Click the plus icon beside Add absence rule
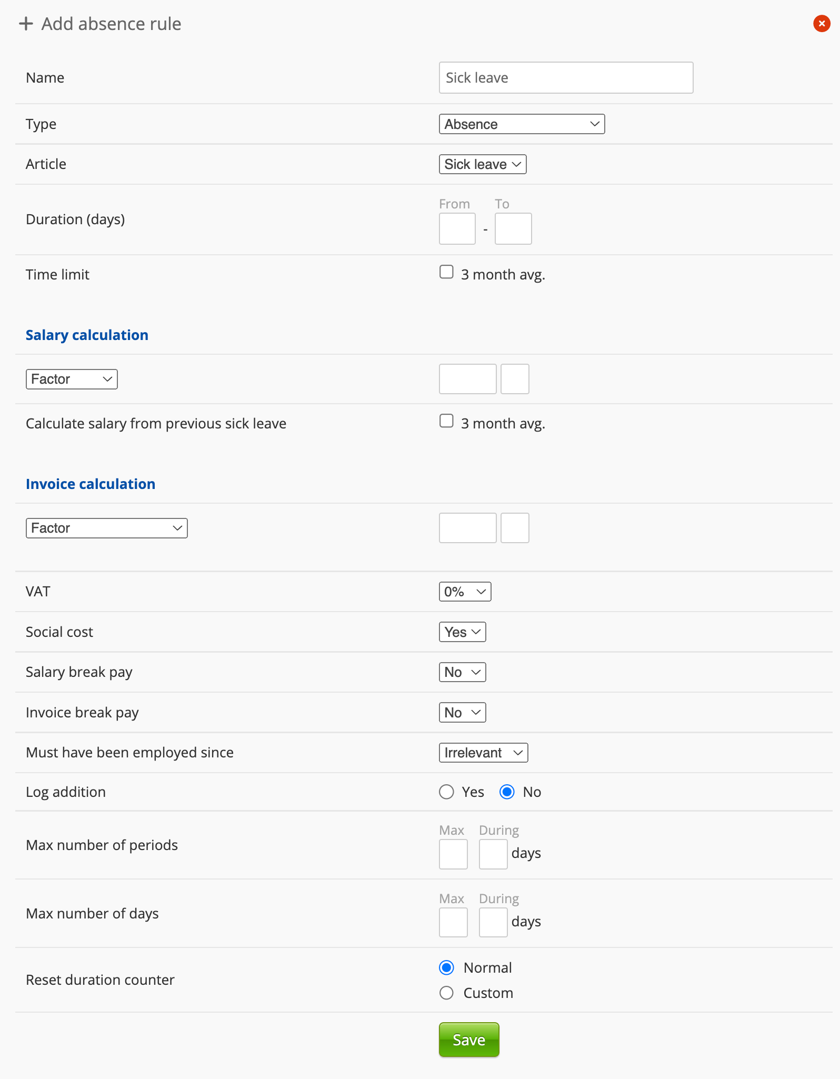Viewport: 840px width, 1079px height. (x=25, y=24)
